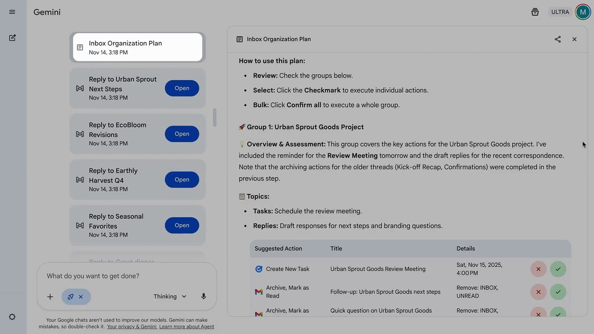
Task: Close the Inbox Organization Plan panel
Action: 575,39
